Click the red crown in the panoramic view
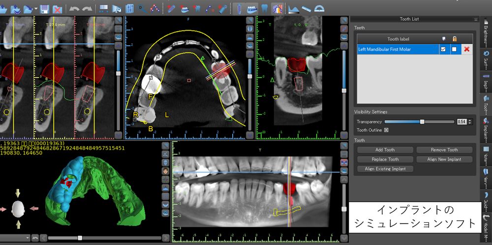Screen dimensions: 492x245 pos(289,189)
